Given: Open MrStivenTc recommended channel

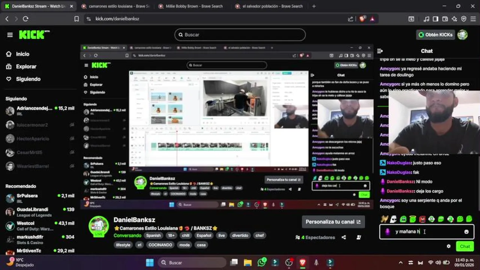Looking at the screenshot, I should pos(40,251).
